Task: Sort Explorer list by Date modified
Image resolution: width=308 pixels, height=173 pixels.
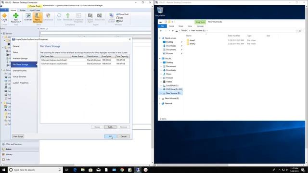Action: click(x=234, y=36)
